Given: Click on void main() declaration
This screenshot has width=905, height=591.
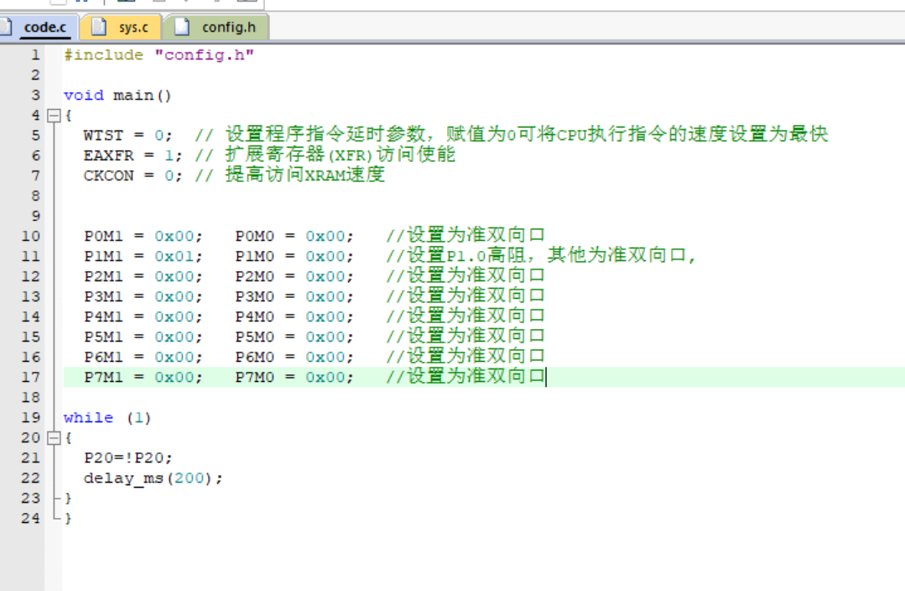Looking at the screenshot, I should coord(117,96).
